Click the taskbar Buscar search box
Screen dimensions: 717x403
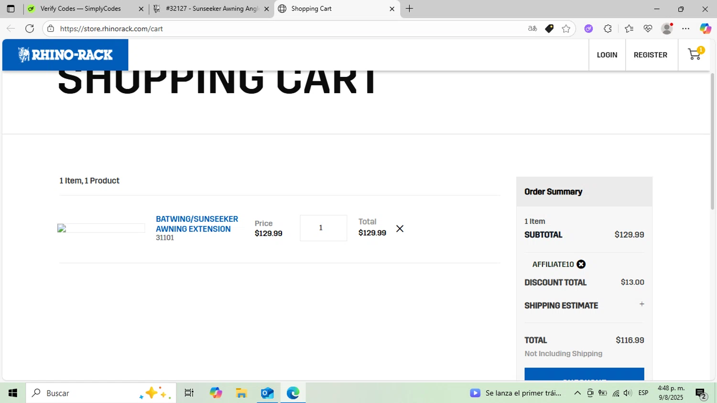[x=101, y=393]
